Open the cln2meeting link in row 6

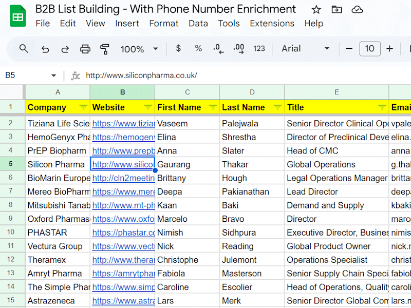123,178
